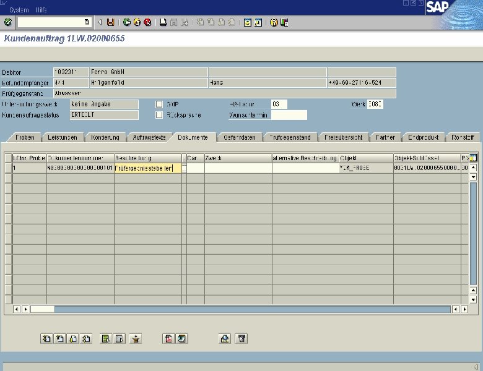Viewport: 483px width, 371px height.
Task: Click the table horizontal scrollbar thumb
Action: [42, 309]
